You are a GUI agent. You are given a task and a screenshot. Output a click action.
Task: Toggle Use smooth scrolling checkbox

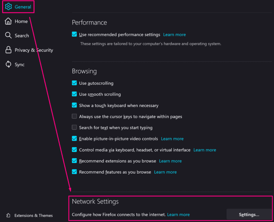[x=75, y=94]
